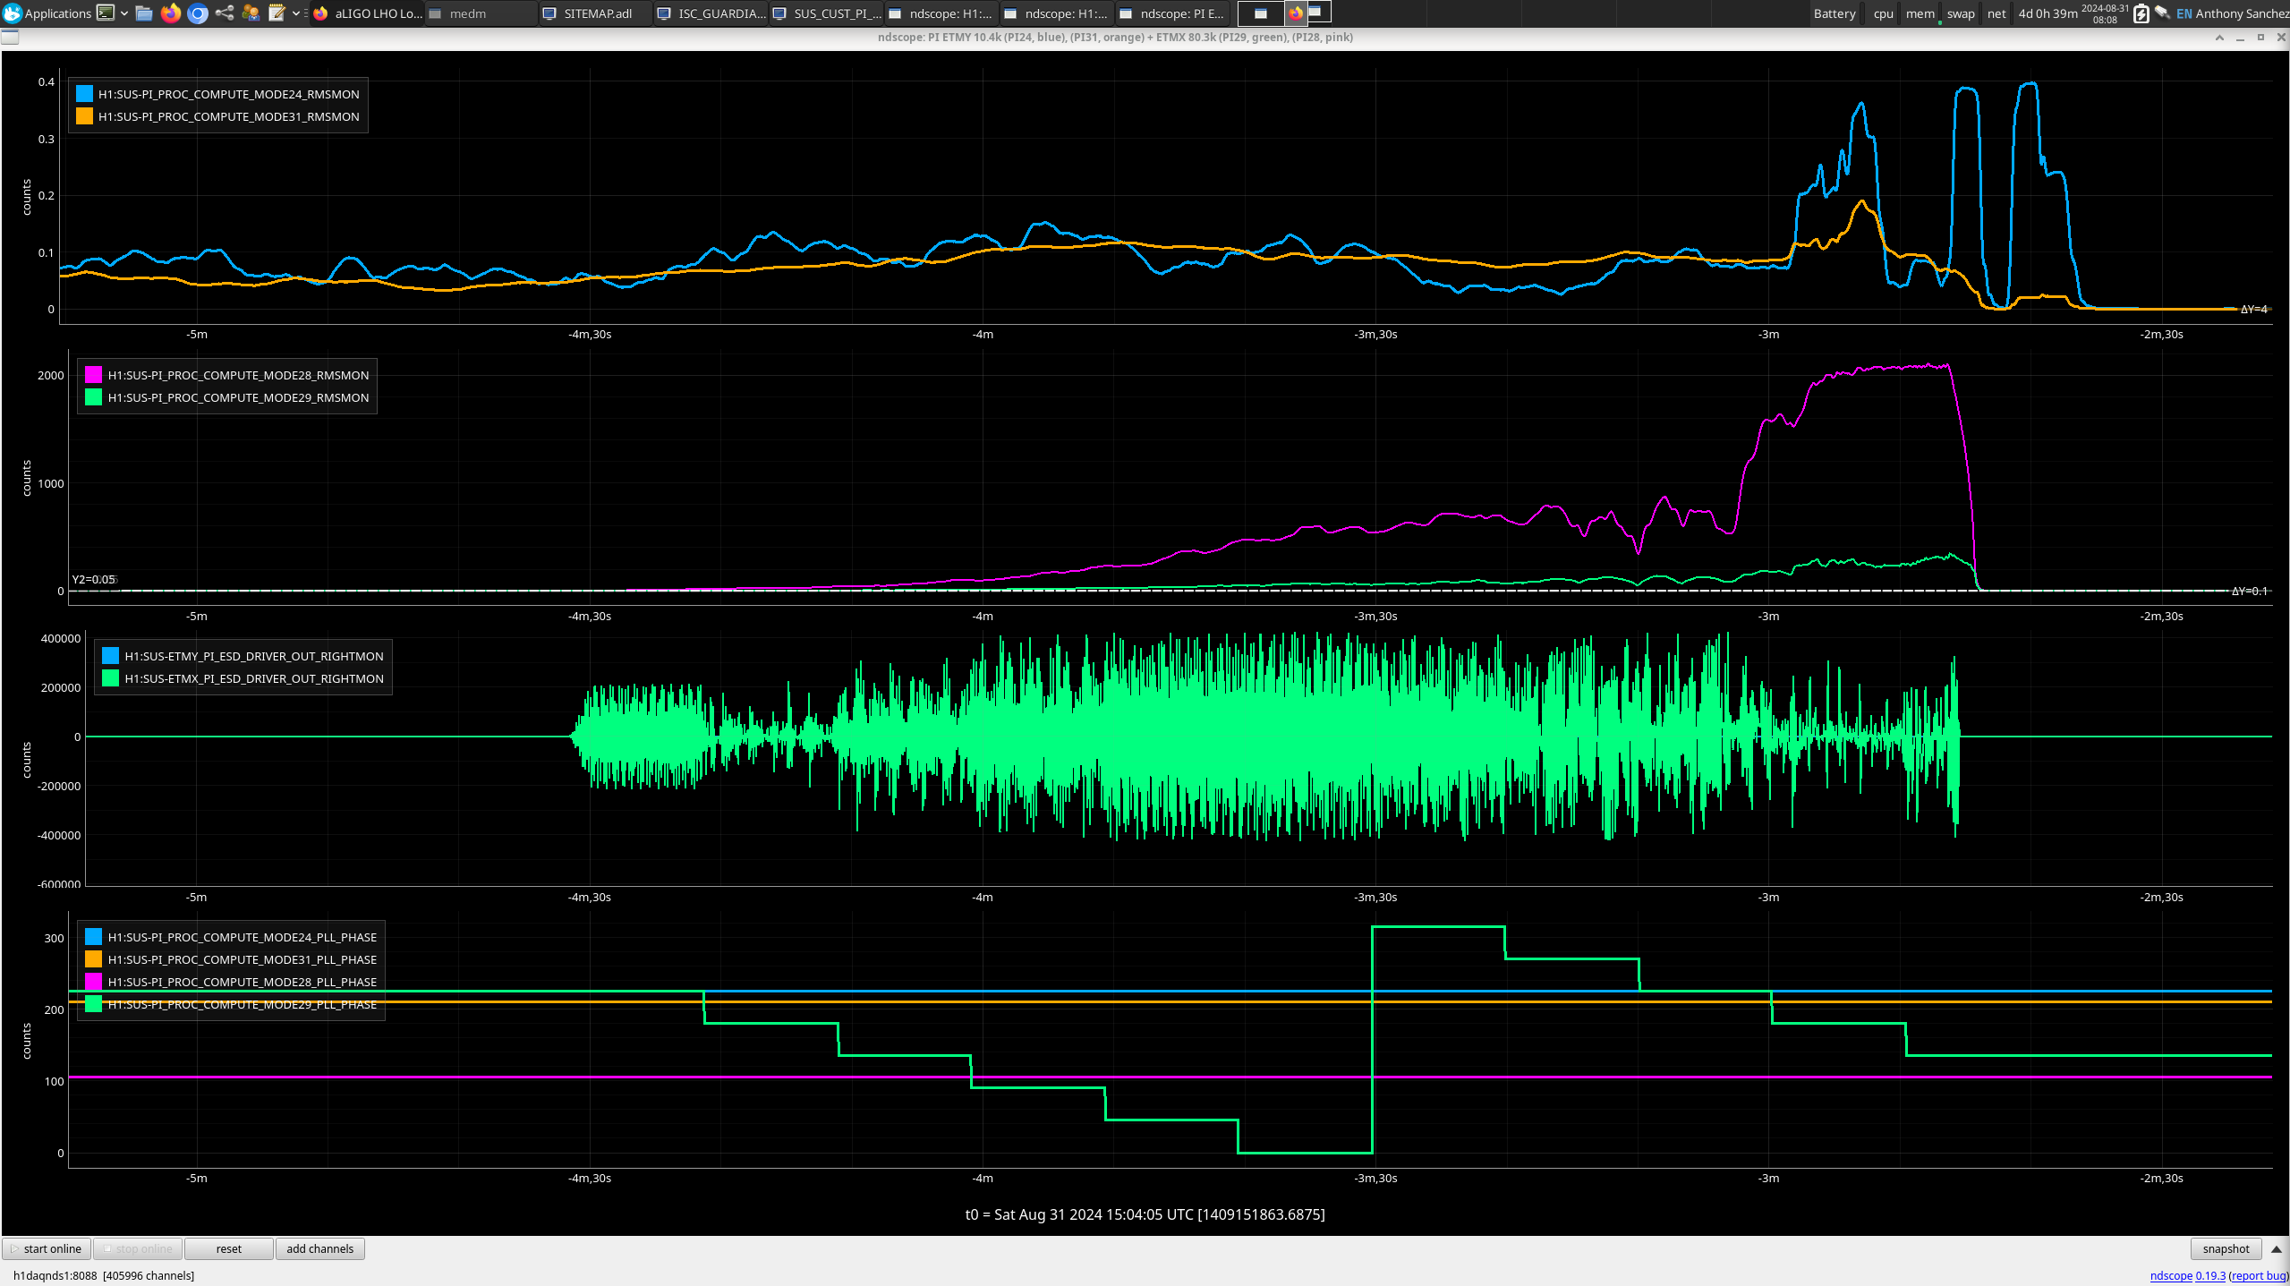Click the Y2=0.05 cursor label
The image size is (2290, 1286).
point(94,579)
